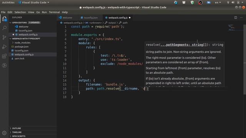The height and width of the screenshot is (138, 246).
Task: Open the Run menu
Action: tap(44, 12)
